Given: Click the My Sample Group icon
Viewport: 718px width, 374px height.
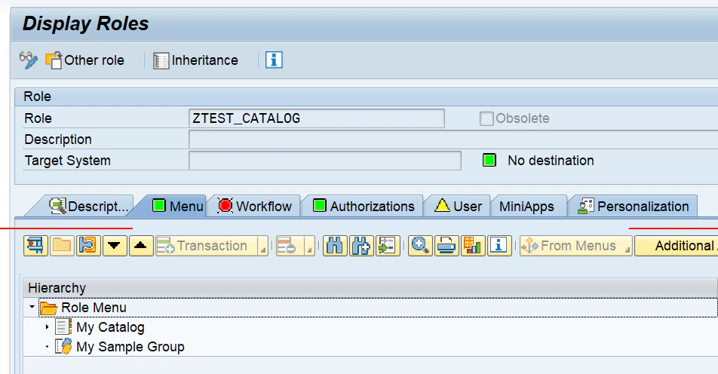Looking at the screenshot, I should [x=63, y=347].
